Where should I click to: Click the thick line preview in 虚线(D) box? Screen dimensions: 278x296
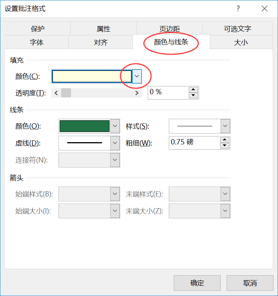click(85, 143)
